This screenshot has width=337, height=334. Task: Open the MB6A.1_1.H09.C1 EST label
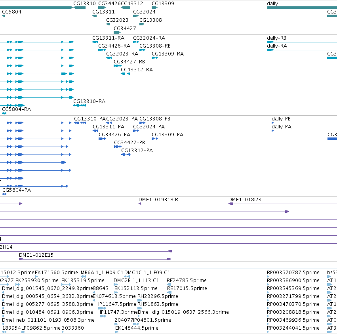102,273
